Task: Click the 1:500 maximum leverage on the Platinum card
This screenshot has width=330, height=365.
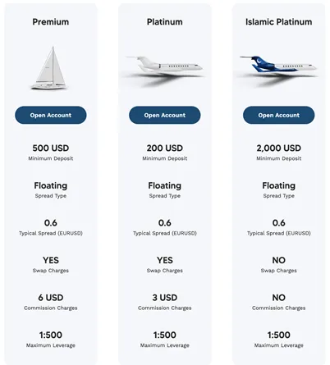Action: [165, 335]
